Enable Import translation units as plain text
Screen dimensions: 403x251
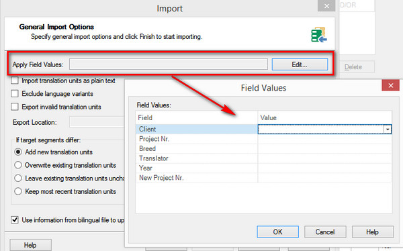tap(15, 81)
